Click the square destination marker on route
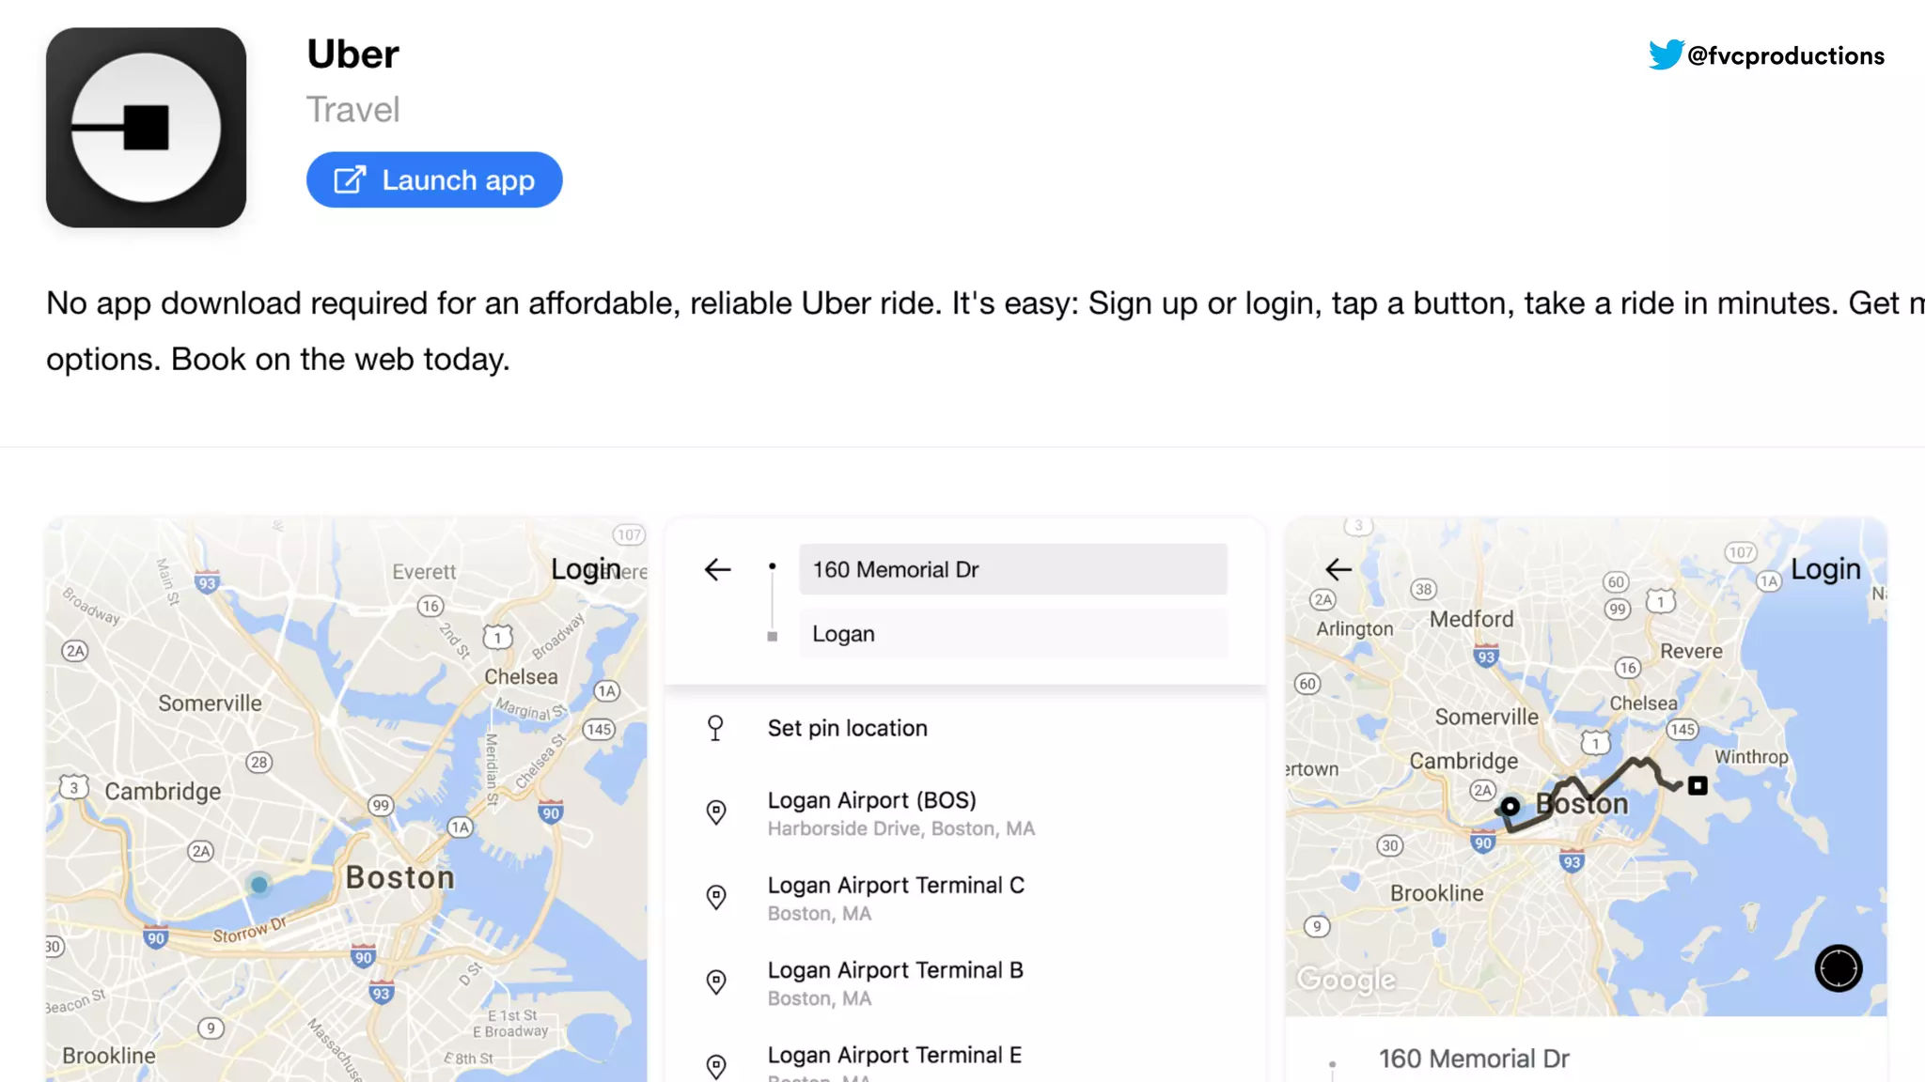1925x1082 pixels. [x=1698, y=785]
